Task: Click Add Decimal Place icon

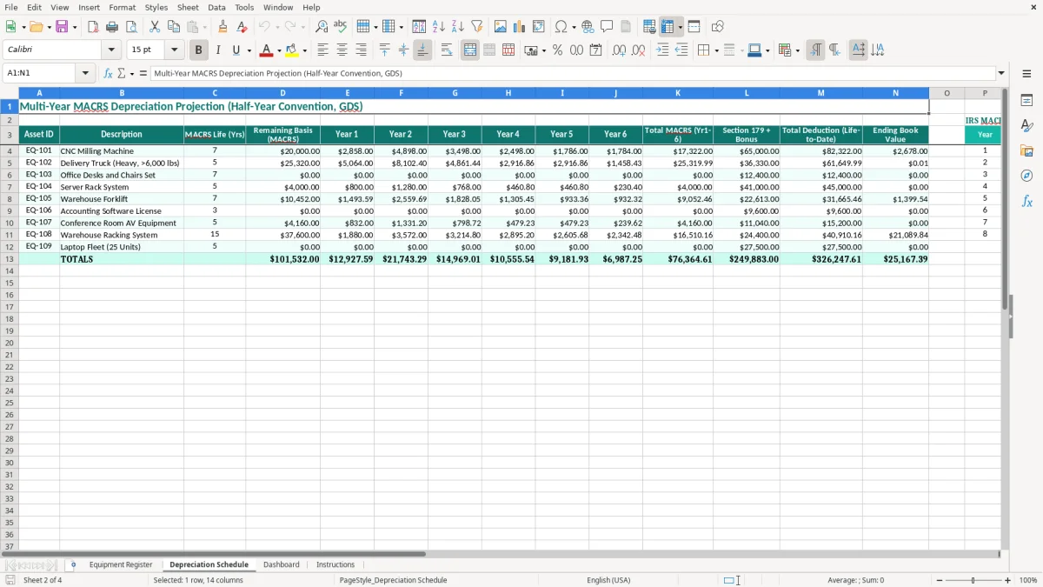Action: pos(619,50)
